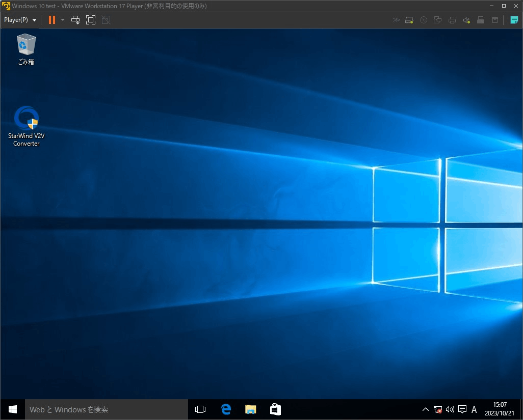This screenshot has height=420, width=523.
Task: Expand the power options dropdown arrow
Action: coord(62,20)
